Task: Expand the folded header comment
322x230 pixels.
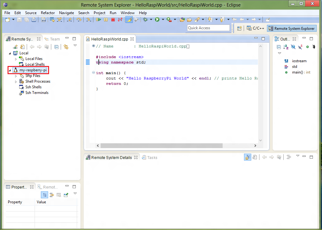Action: tap(93, 46)
